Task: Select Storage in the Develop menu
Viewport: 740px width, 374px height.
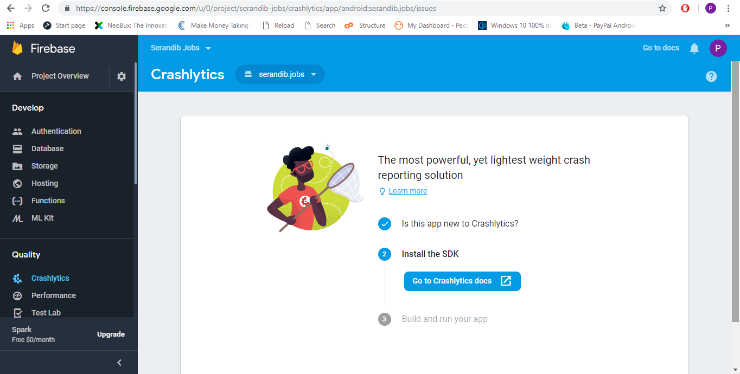Action: (x=44, y=166)
